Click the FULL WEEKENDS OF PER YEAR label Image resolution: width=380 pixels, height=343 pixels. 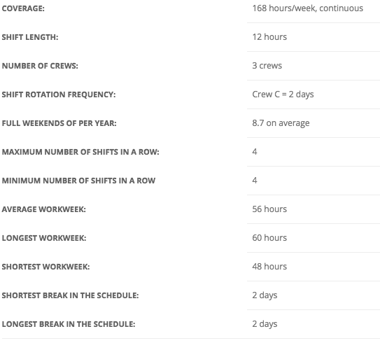click(59, 123)
